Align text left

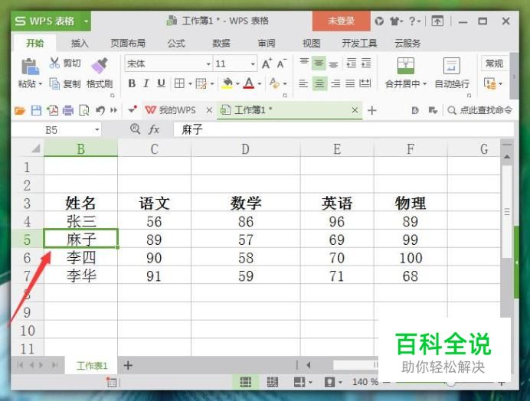(x=303, y=83)
